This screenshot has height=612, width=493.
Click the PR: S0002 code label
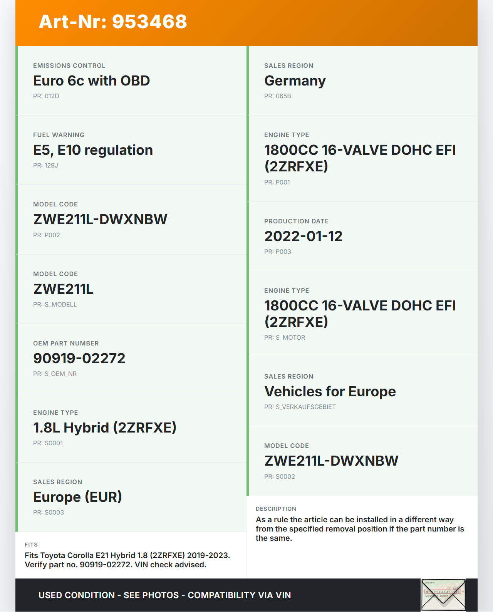[x=280, y=476]
